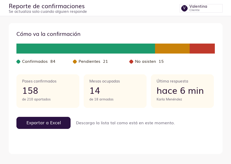Click the Confirmados count 84

tap(53, 61)
